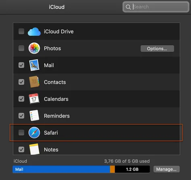
Task: Select the Photos label
Action: click(x=52, y=49)
